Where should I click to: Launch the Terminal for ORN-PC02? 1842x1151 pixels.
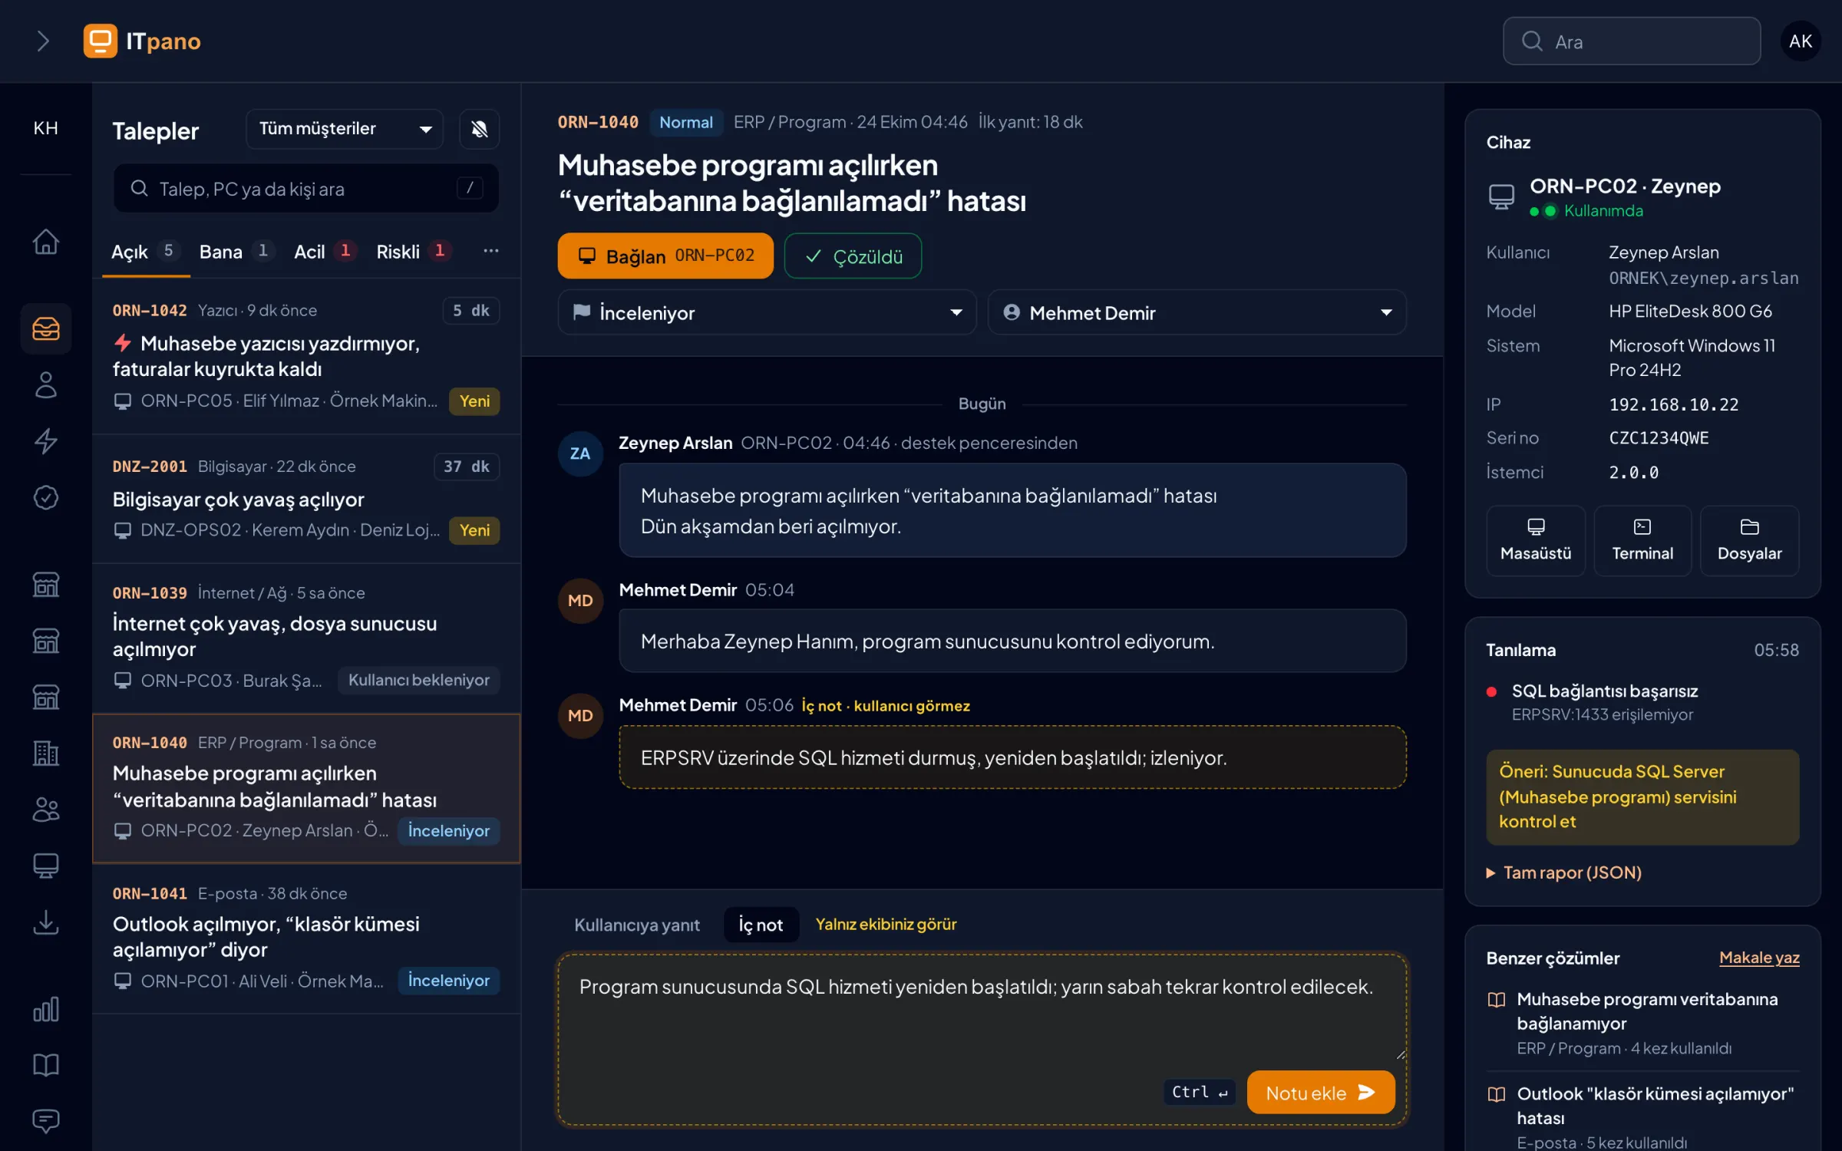pos(1642,540)
